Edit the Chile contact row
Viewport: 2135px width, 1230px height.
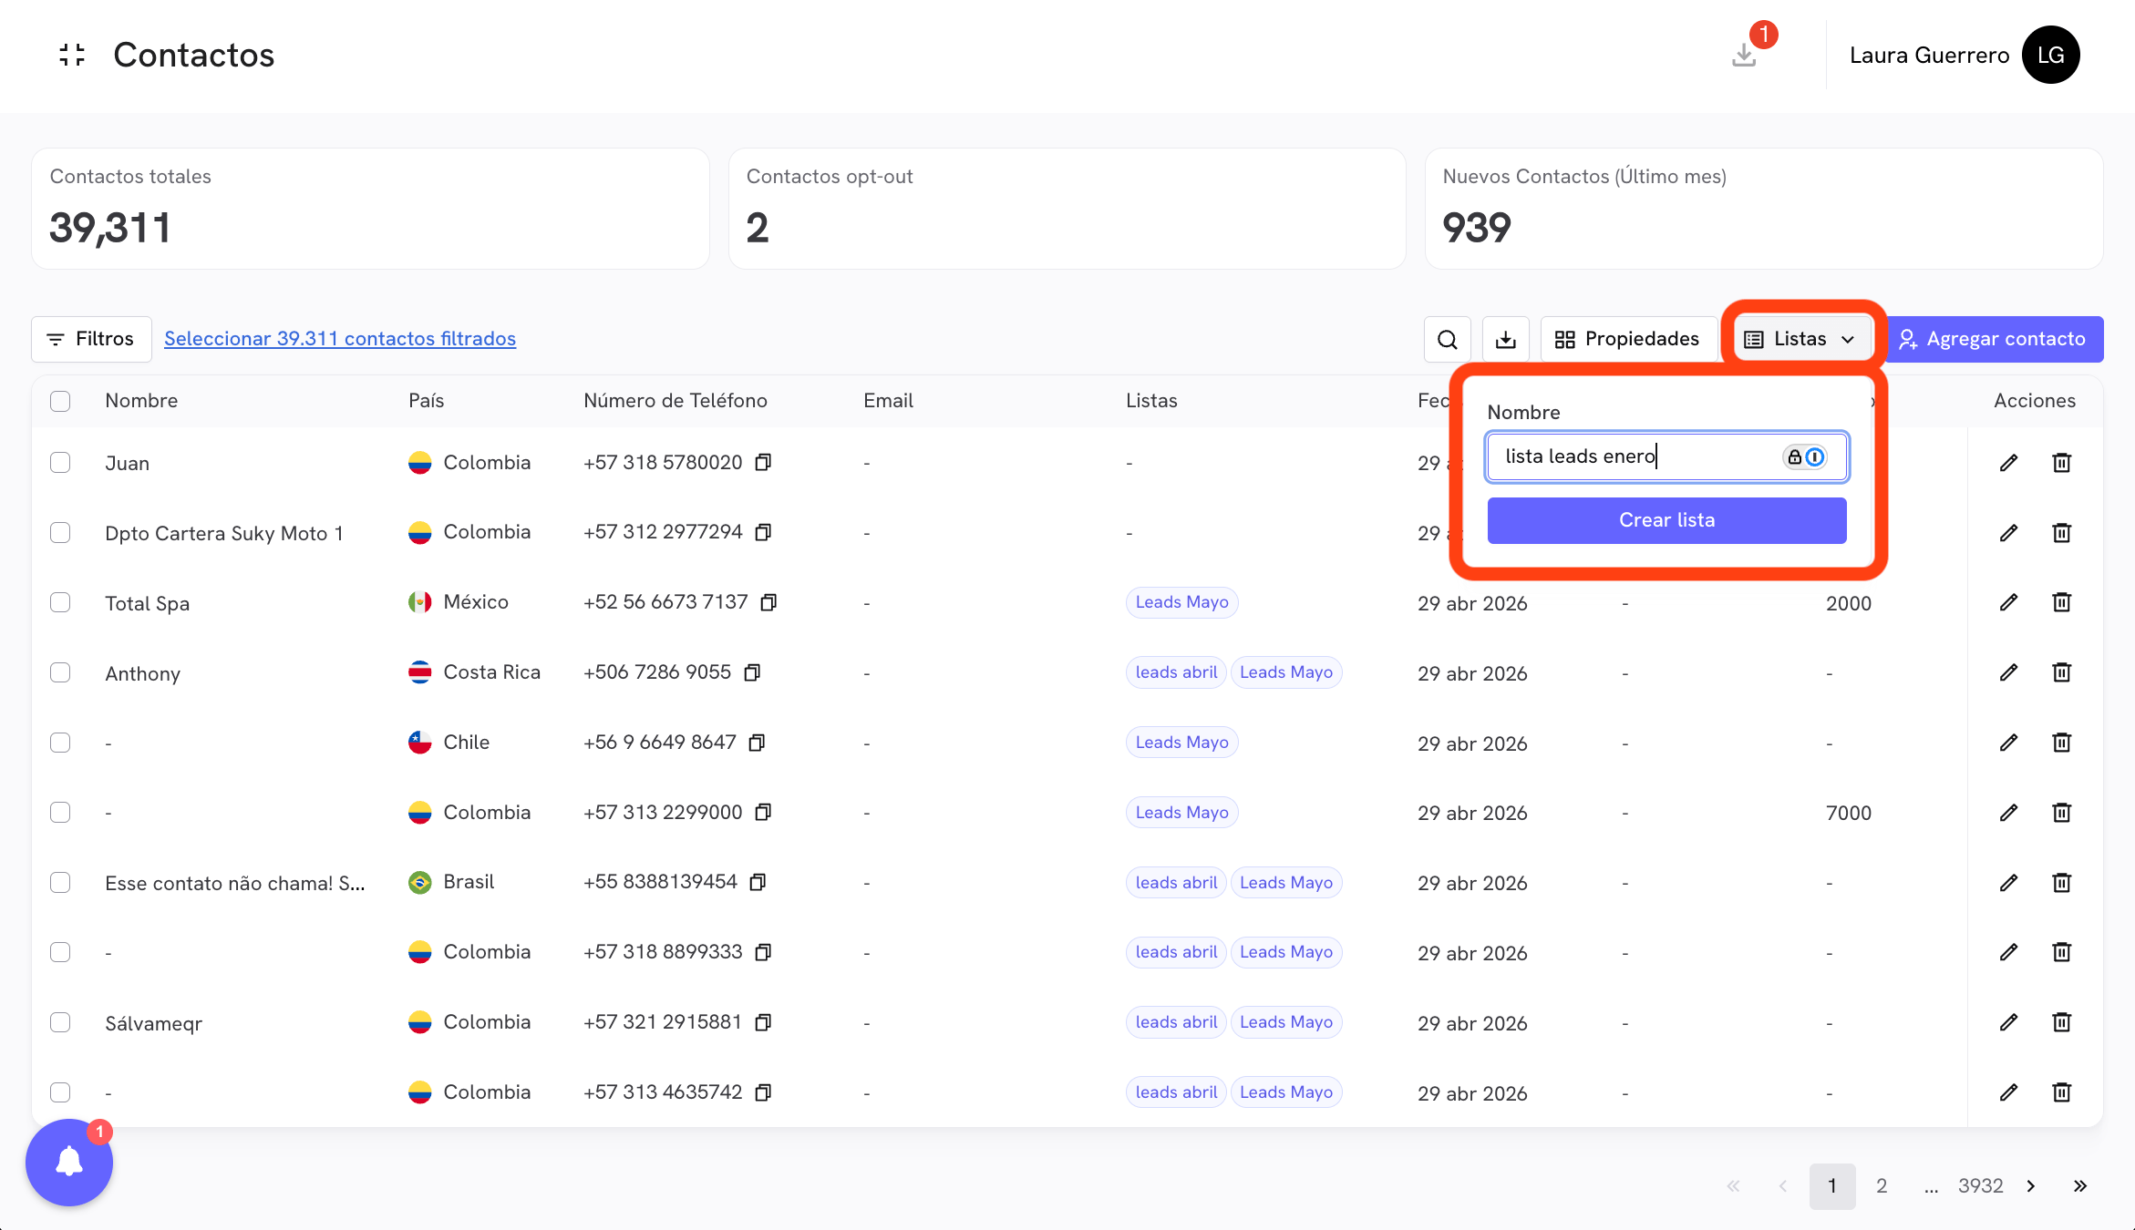click(x=2008, y=743)
